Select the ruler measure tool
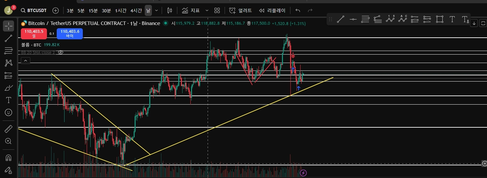This screenshot has height=178, width=487. coord(8,129)
